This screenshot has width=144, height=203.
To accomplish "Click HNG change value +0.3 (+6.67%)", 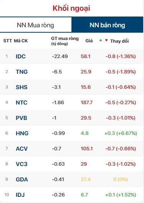I will pyautogui.click(x=121, y=133).
